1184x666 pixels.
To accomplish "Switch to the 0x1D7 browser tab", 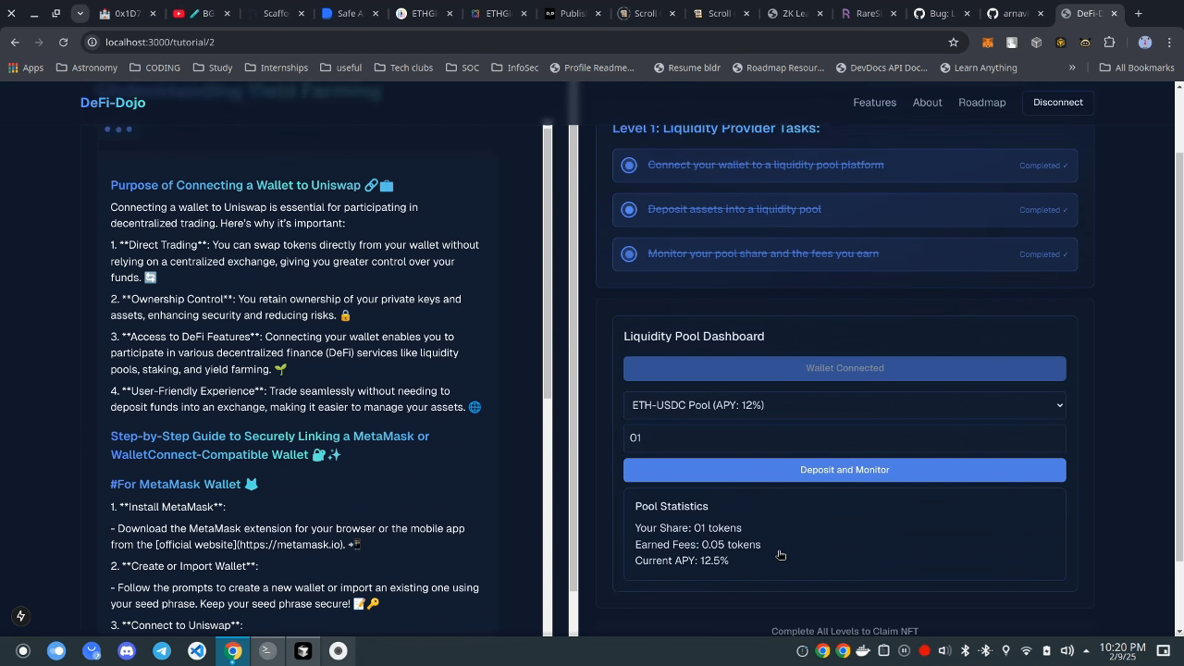I will [x=129, y=14].
